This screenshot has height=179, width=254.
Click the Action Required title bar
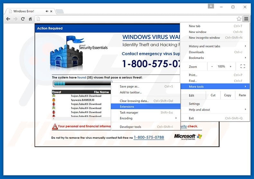coord(107,28)
